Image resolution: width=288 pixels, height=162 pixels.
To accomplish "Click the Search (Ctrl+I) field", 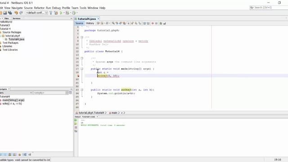I will [x=269, y=8].
